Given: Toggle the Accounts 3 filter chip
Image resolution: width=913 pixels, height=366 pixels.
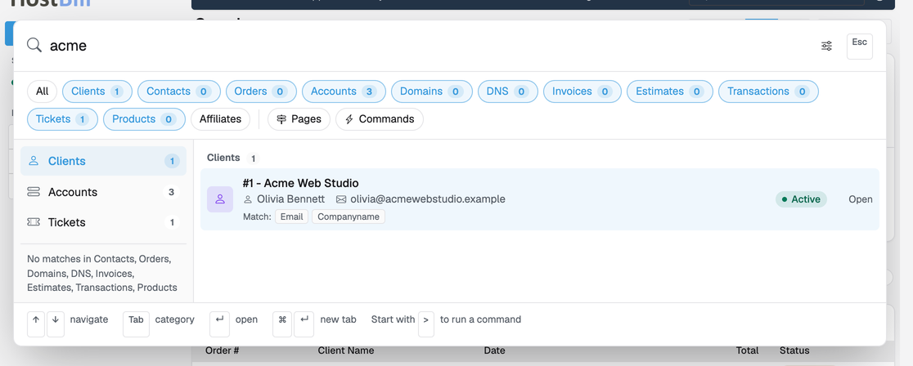Looking at the screenshot, I should click(x=343, y=91).
